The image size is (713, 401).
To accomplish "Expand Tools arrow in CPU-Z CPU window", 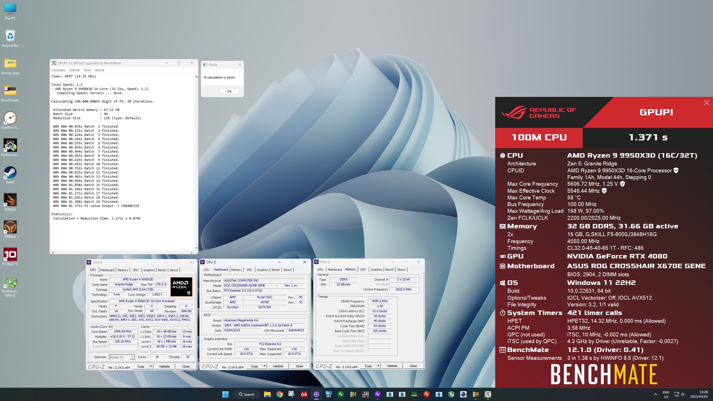I will pos(151,366).
